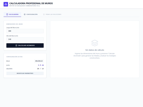Open the Todas las Soluciones tab
The image size is (143, 107).
point(52,14)
